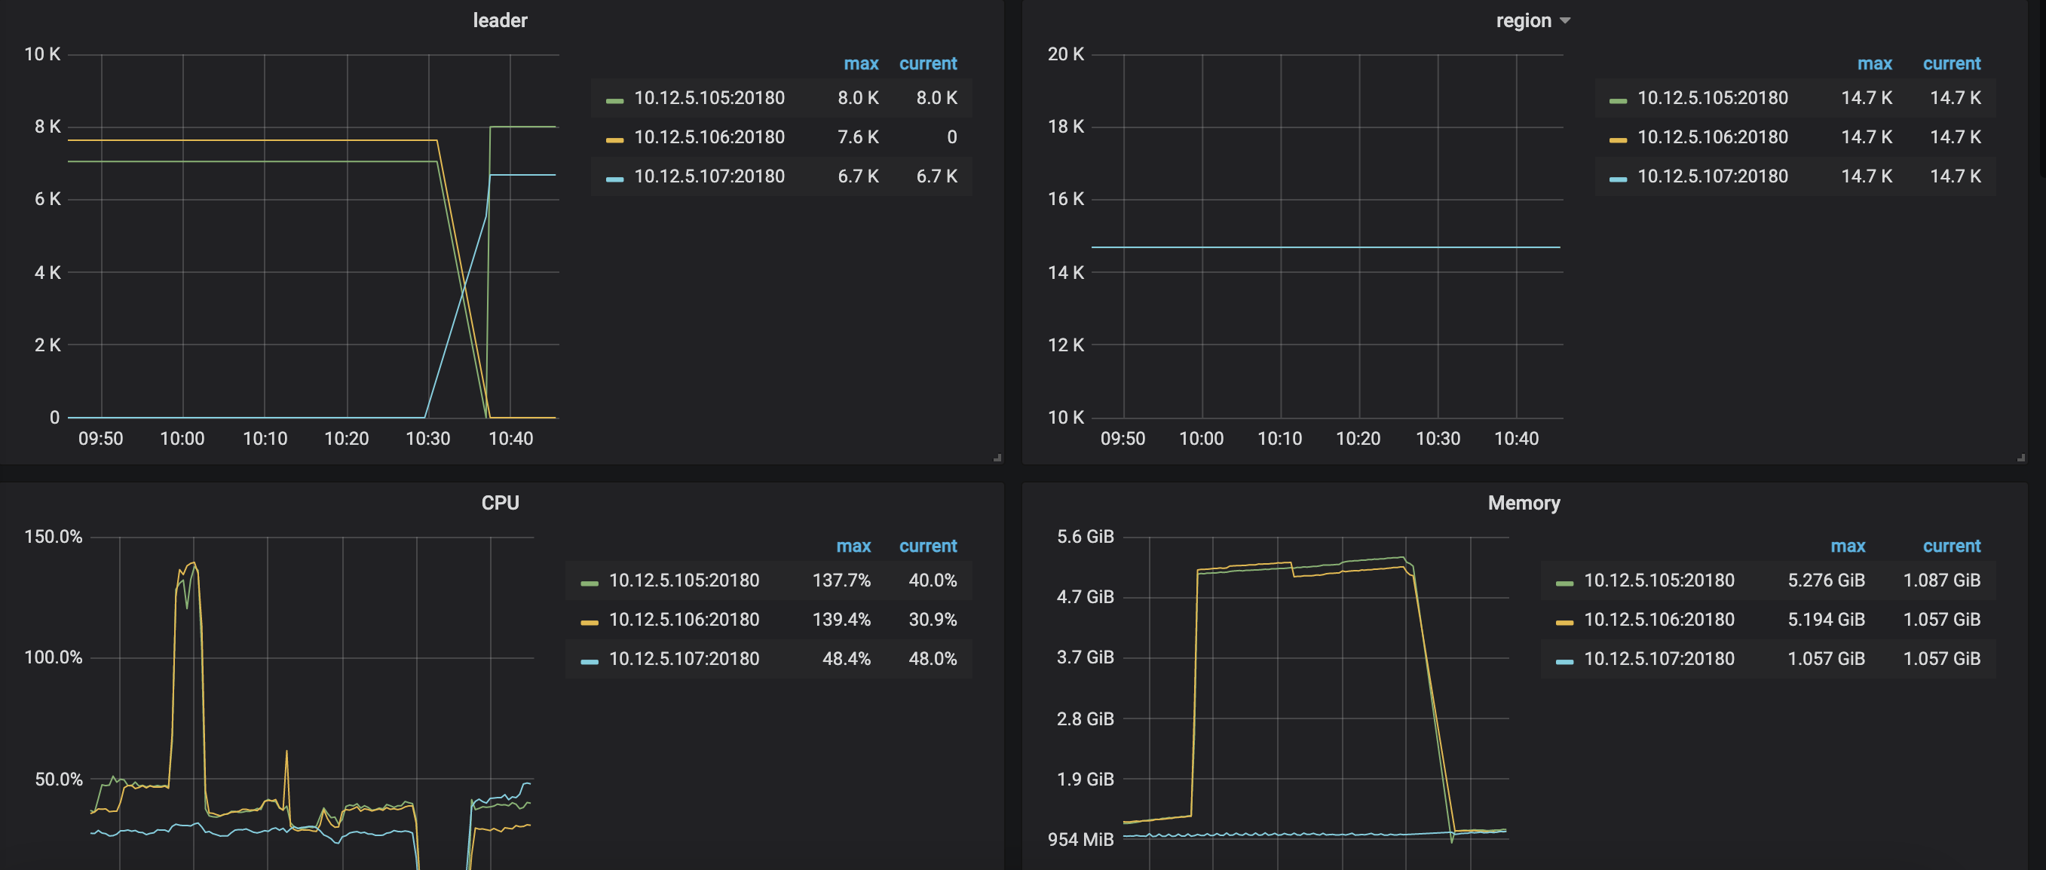Click green color swatch for 10.12.5.105 in region legend
The image size is (2046, 870).
[x=1617, y=100]
